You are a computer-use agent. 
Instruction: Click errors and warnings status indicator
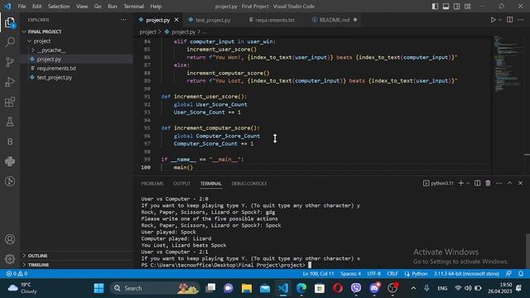pos(17,274)
